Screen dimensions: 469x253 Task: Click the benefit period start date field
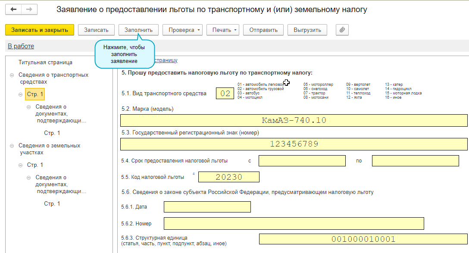(x=302, y=161)
